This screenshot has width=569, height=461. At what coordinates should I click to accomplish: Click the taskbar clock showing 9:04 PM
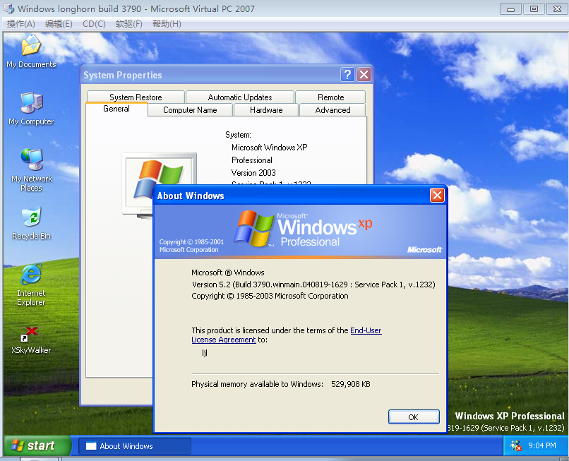click(x=541, y=445)
